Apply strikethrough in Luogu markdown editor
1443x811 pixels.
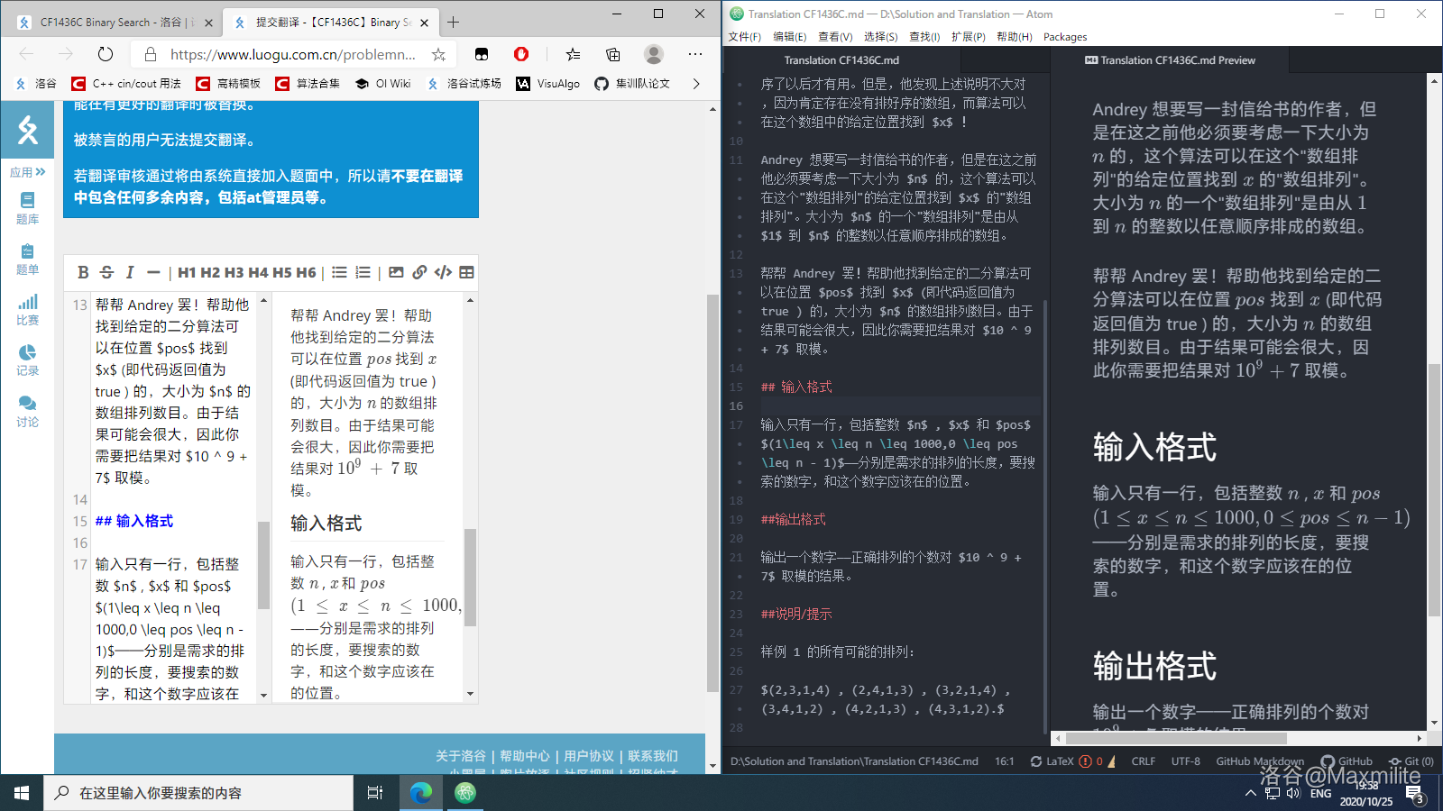(106, 272)
